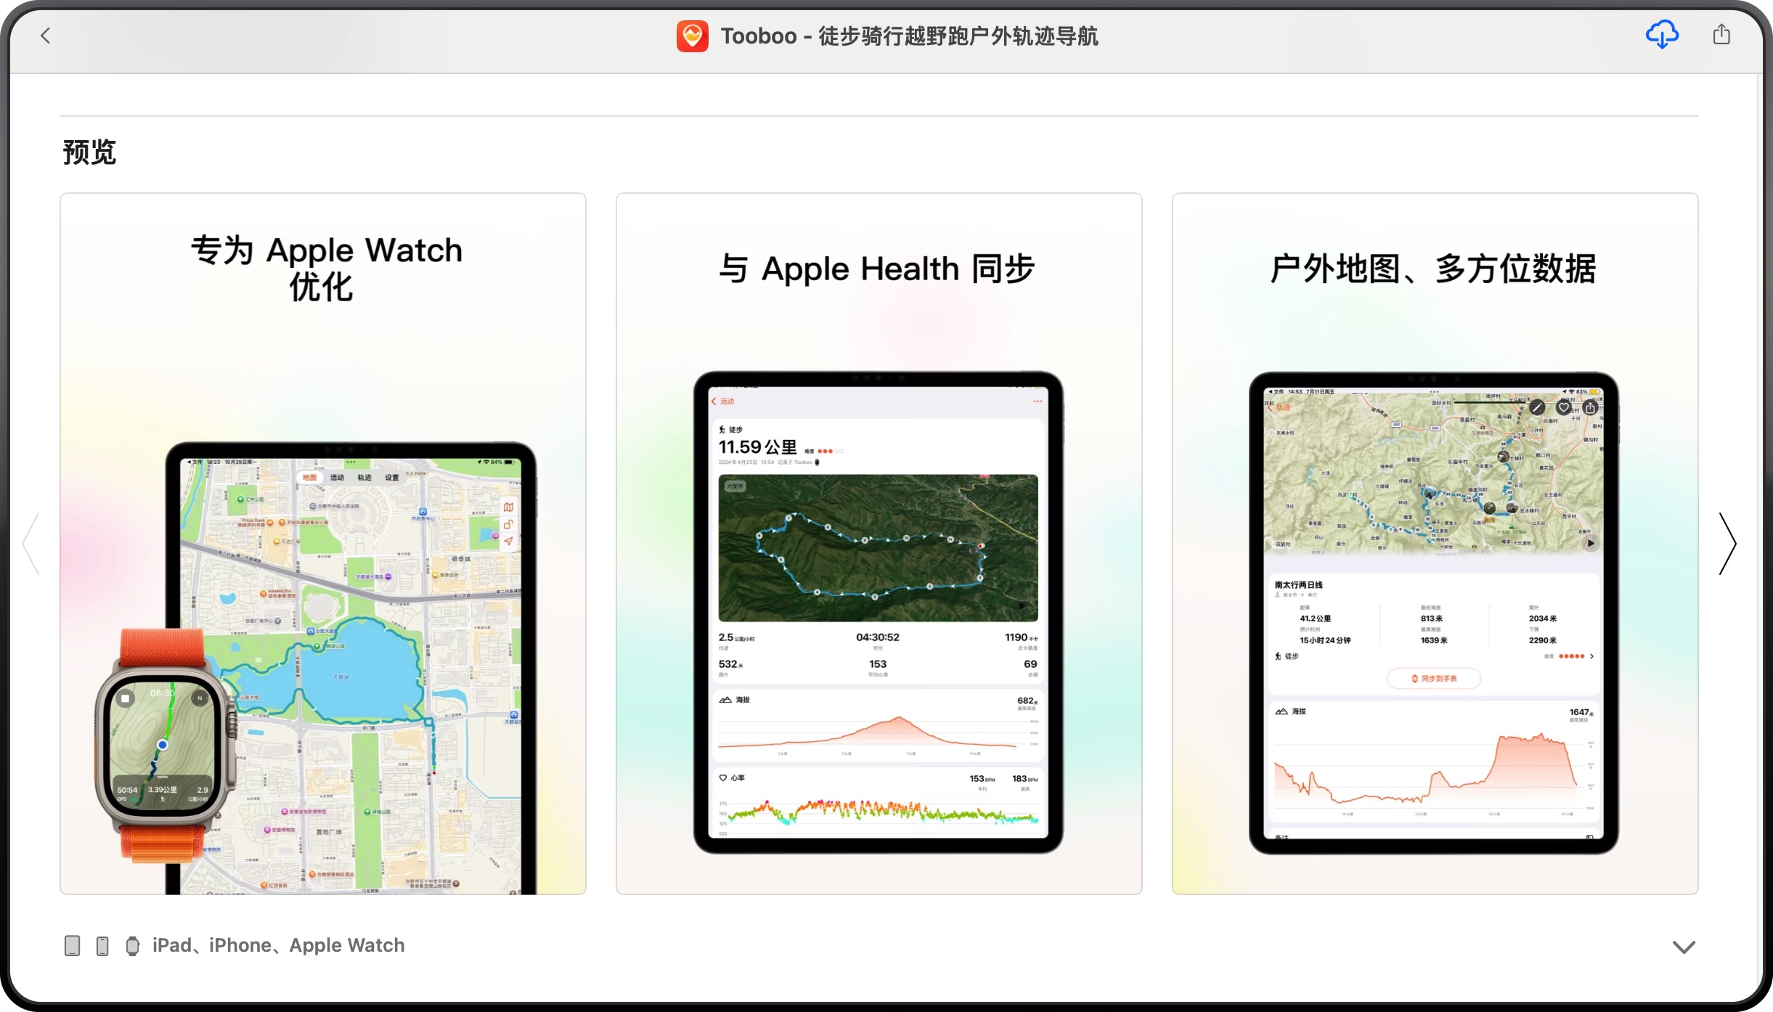Show the previous preview screenshots with the left arrow
The image size is (1773, 1012).
(x=31, y=543)
